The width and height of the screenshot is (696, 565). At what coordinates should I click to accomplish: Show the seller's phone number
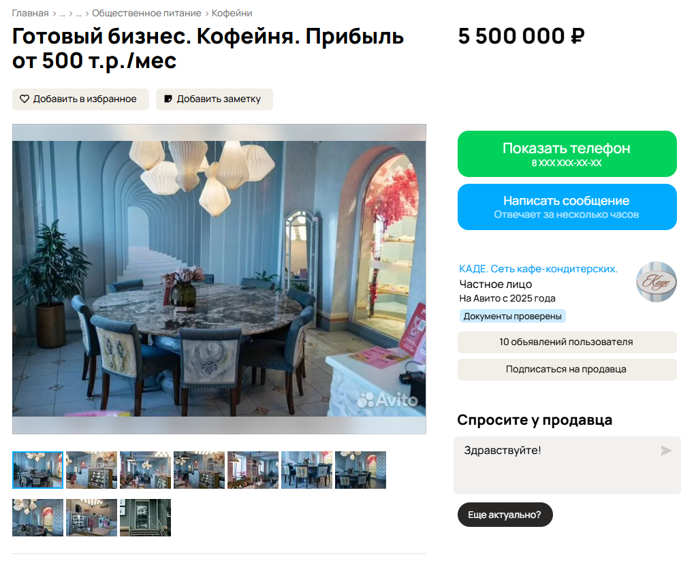tap(567, 154)
